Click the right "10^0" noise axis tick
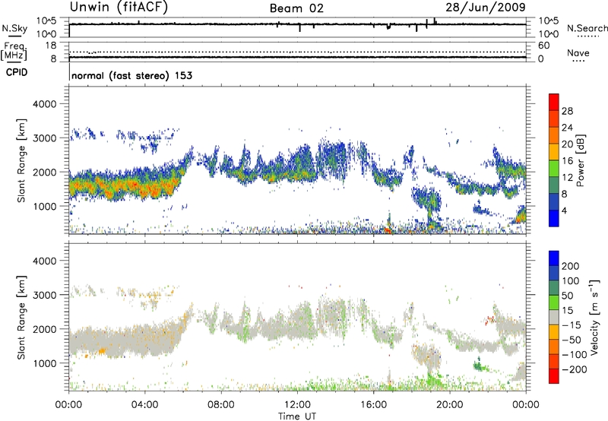The height and width of the screenshot is (421, 608). point(549,34)
